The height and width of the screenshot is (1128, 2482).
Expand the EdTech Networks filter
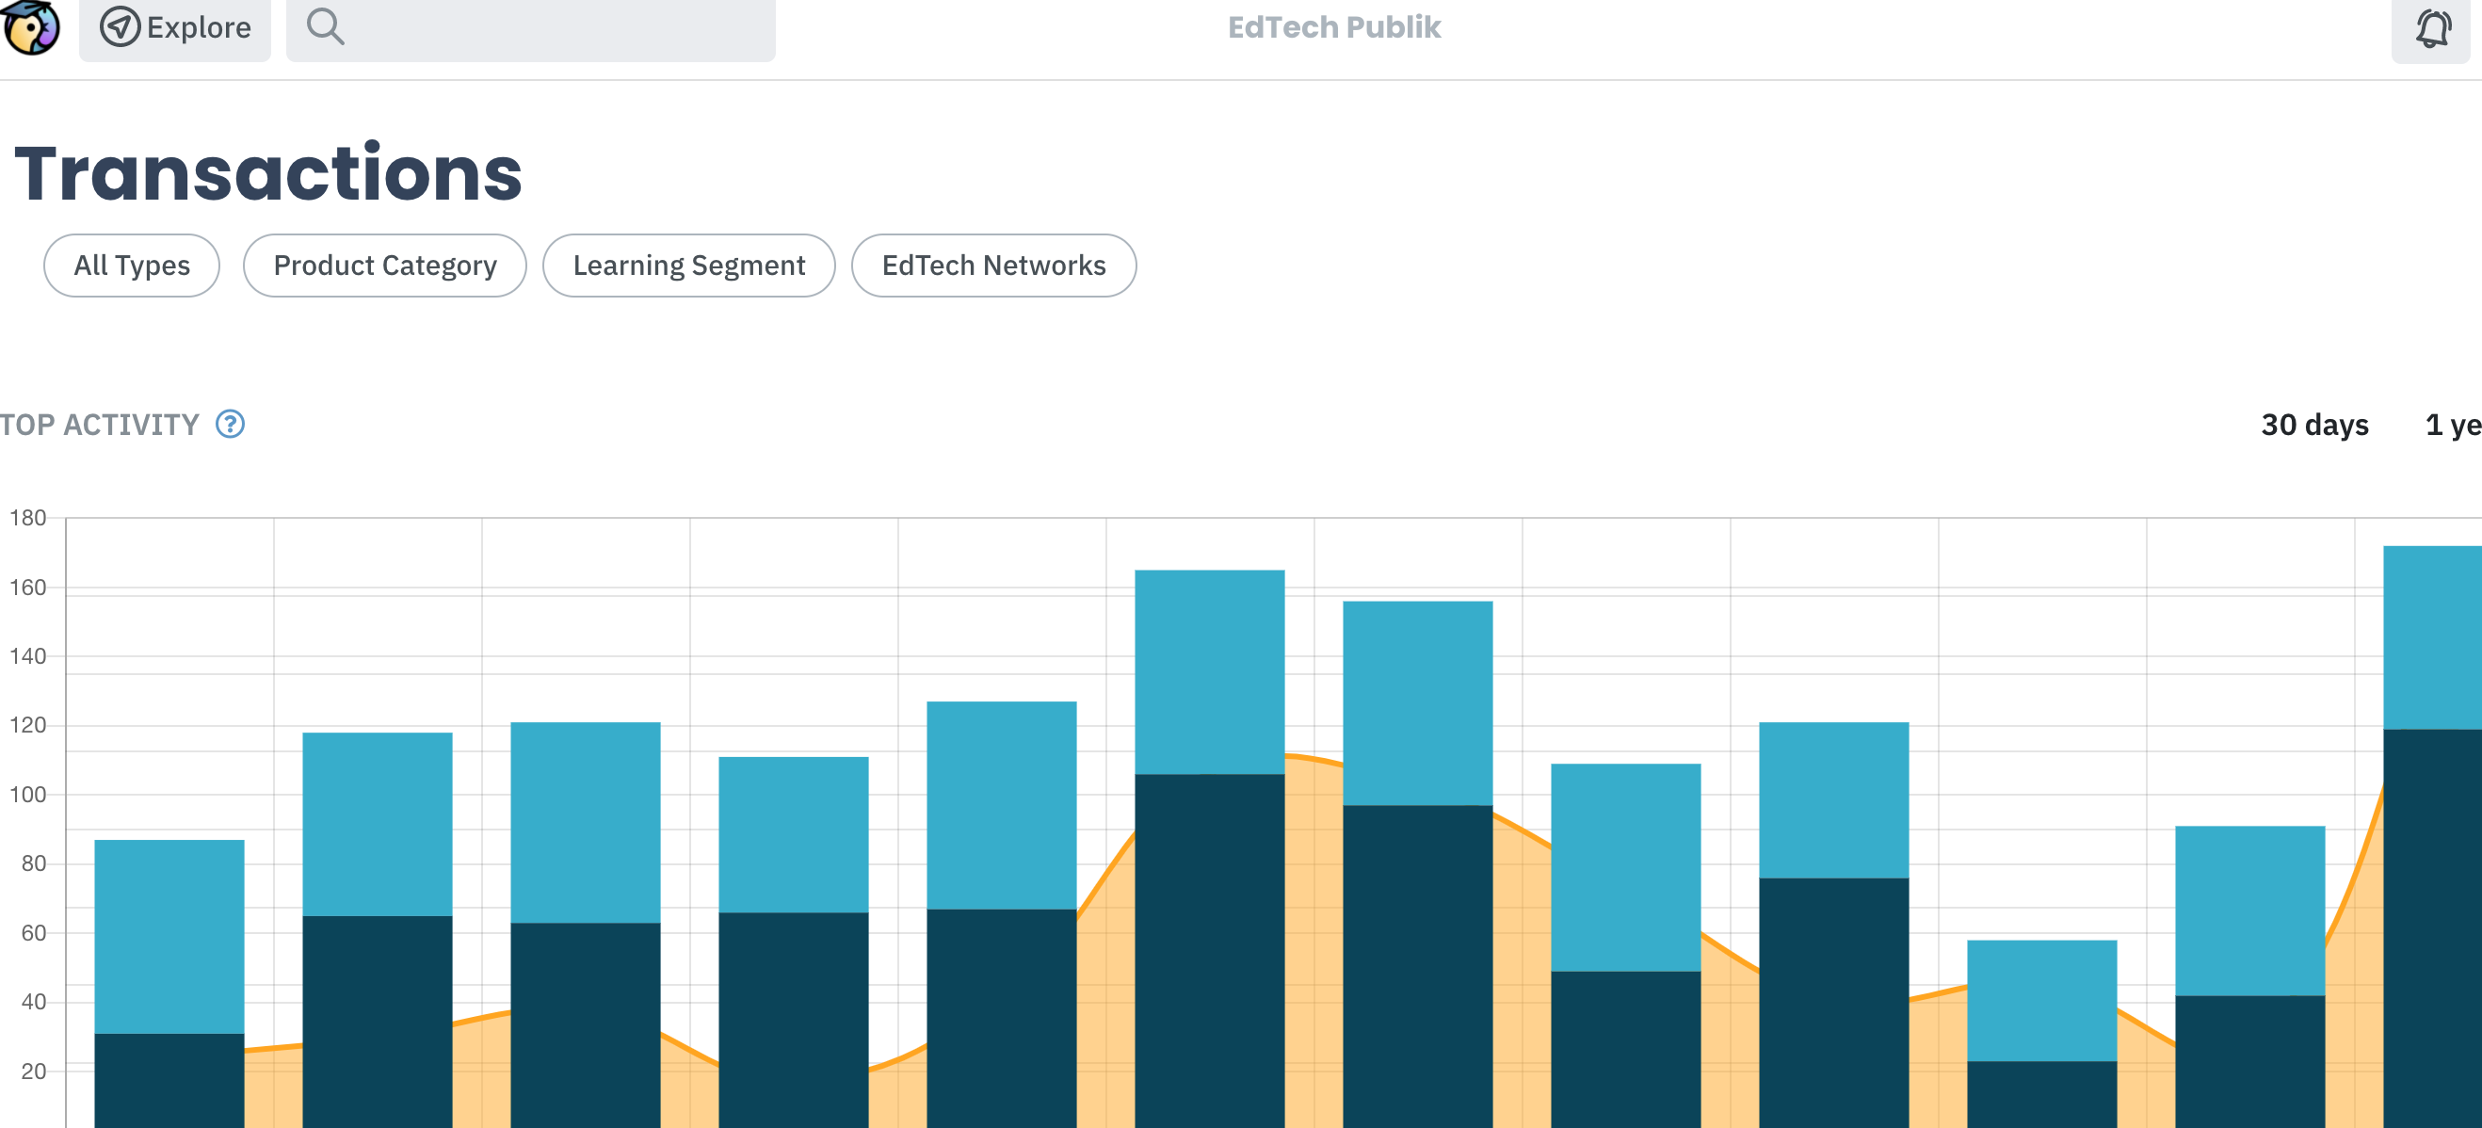993,265
